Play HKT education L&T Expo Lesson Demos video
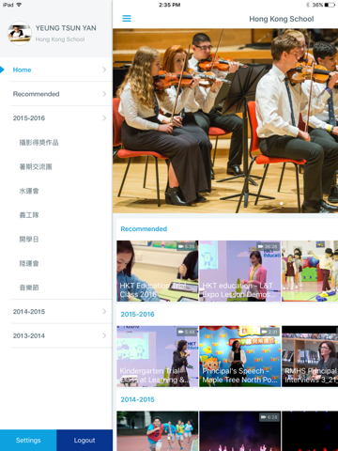338x451 pixels. tap(239, 271)
